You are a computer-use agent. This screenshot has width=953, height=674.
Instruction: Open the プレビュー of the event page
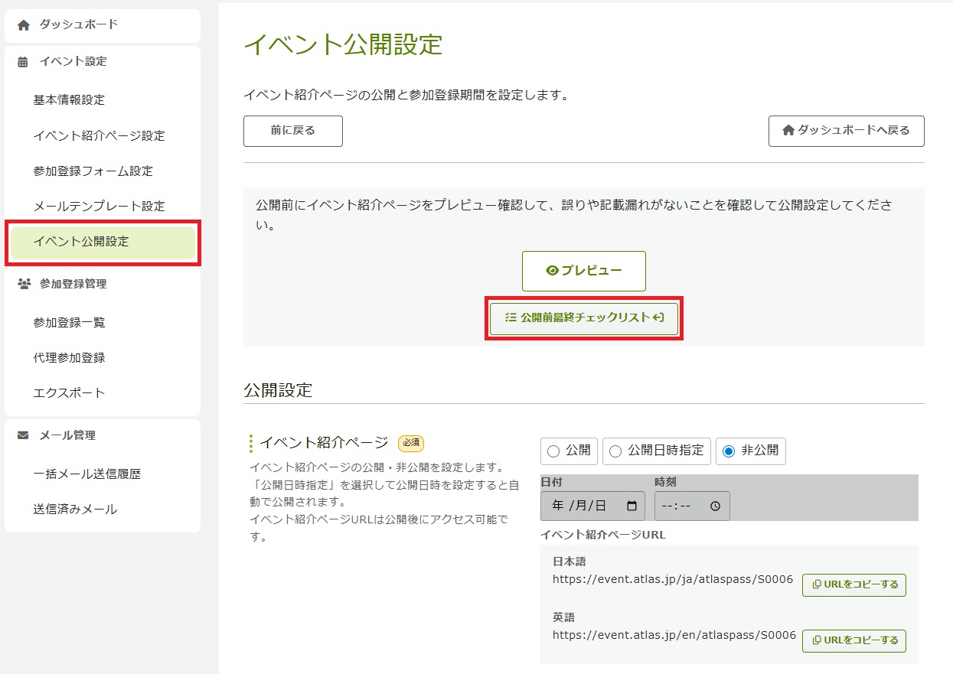[583, 271]
